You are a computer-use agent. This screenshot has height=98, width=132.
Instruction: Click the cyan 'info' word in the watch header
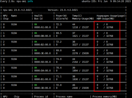30,1
